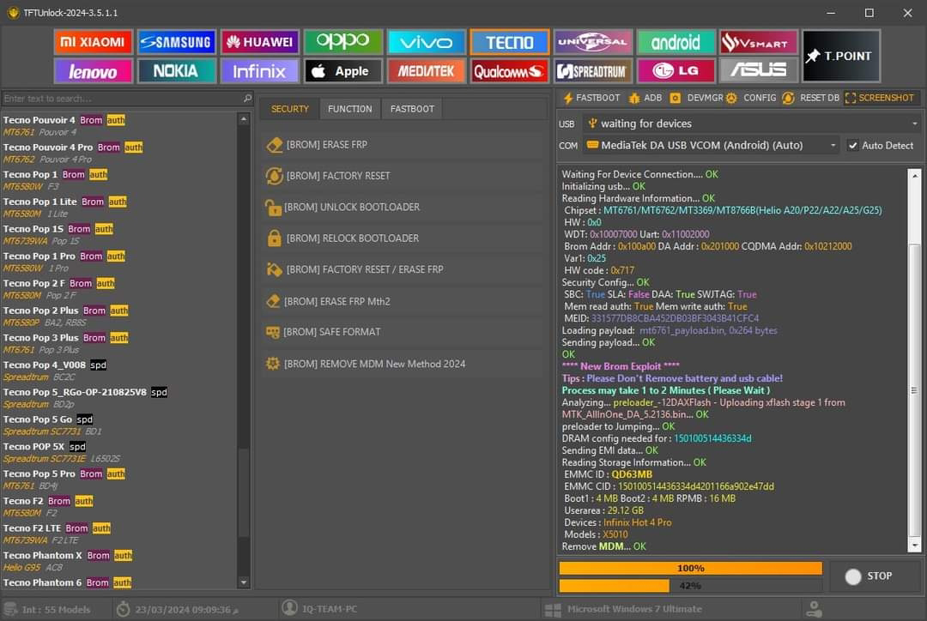Click the model list scroll down arrow

(x=244, y=582)
